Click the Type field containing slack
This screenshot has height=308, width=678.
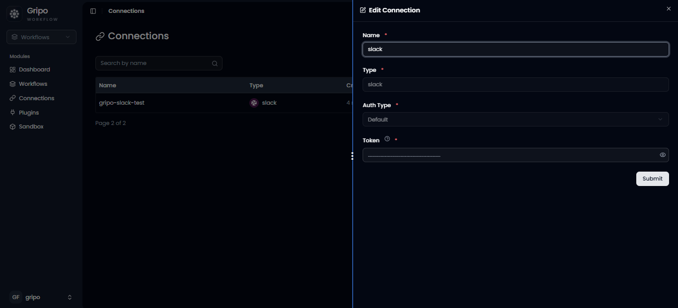tap(516, 84)
